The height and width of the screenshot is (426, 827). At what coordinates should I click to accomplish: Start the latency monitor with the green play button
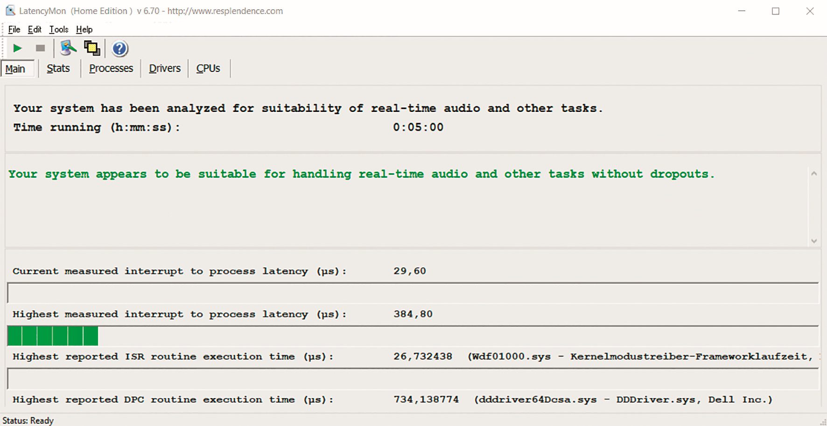pyautogui.click(x=18, y=48)
